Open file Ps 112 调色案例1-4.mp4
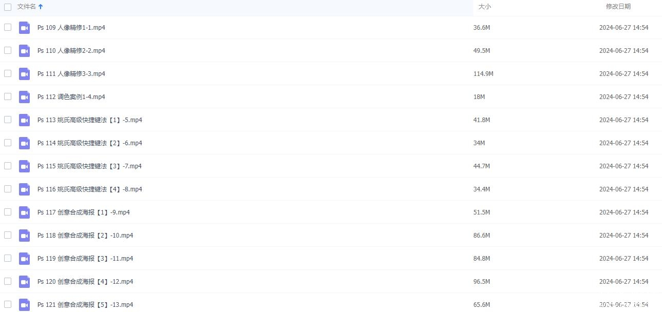Image resolution: width=662 pixels, height=312 pixels. pos(71,97)
